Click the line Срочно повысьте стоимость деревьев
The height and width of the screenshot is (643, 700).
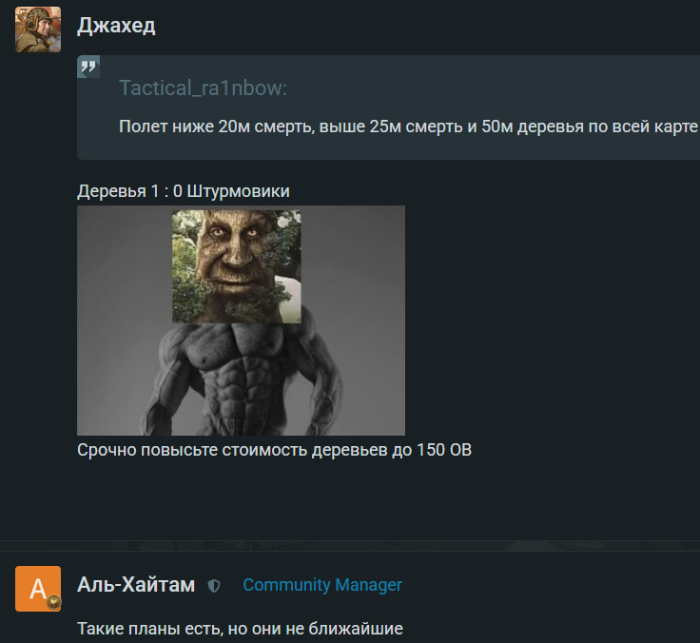[274, 450]
